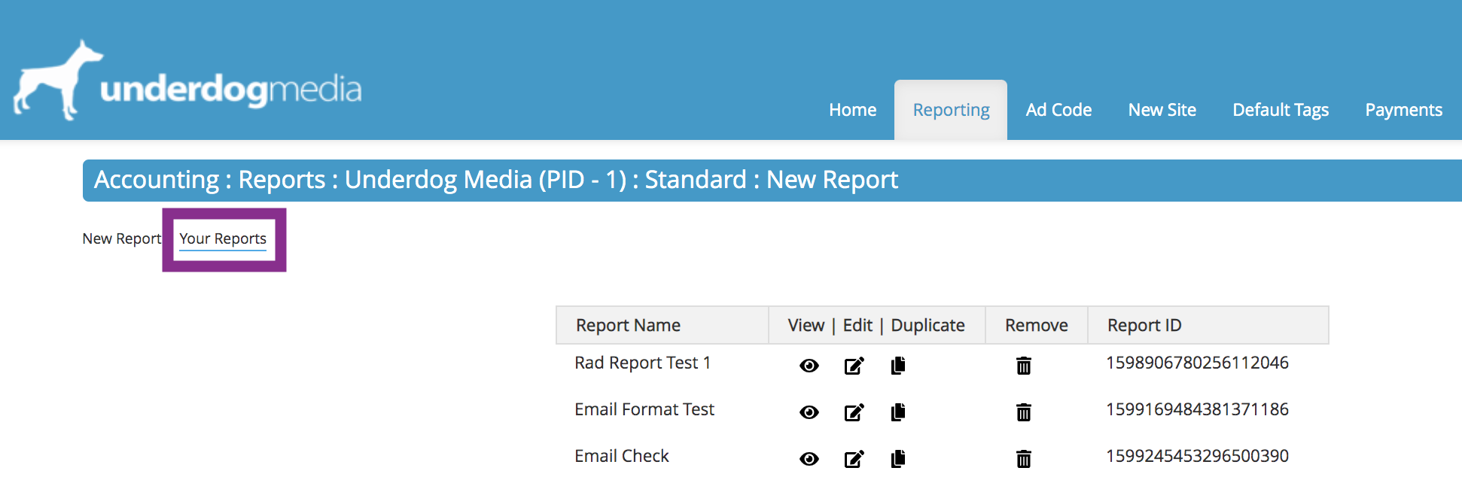Edit the Rad Report Test 1 report
The width and height of the screenshot is (1462, 483).
point(854,366)
